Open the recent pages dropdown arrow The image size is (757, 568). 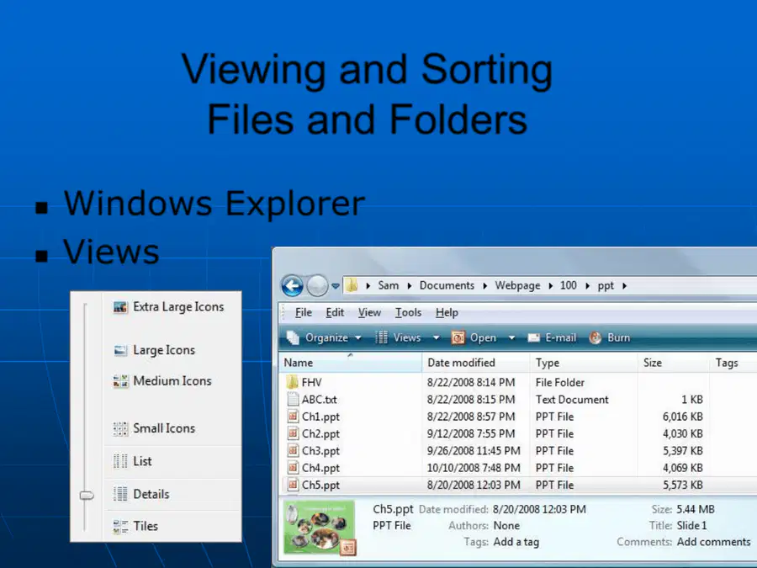[335, 286]
